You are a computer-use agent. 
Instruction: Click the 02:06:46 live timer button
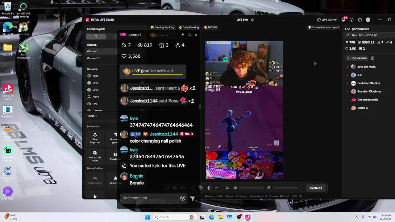click(x=316, y=188)
